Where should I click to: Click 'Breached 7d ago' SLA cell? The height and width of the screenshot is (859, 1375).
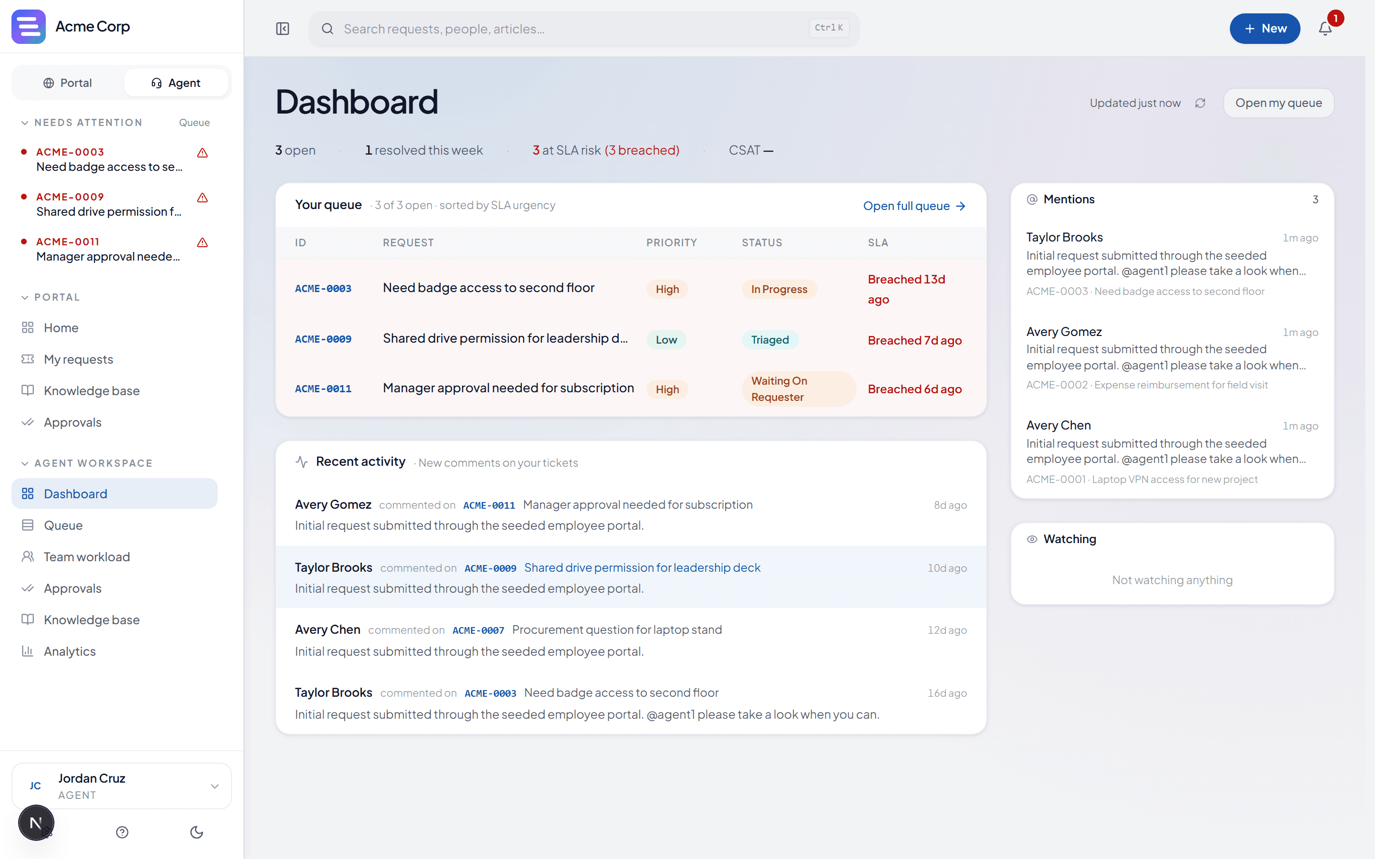click(914, 340)
